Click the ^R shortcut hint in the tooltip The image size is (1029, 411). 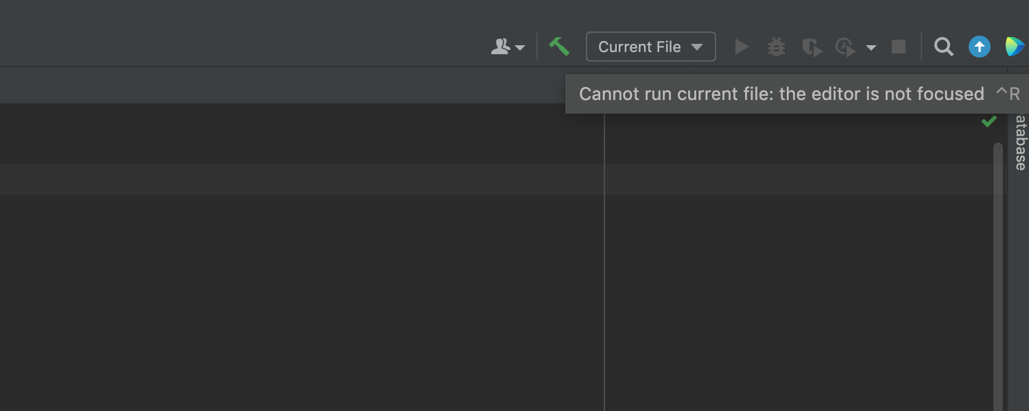click(x=1008, y=94)
